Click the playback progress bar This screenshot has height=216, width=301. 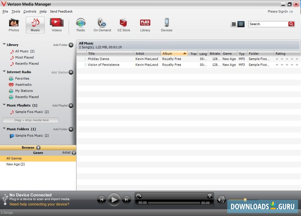tap(174, 203)
